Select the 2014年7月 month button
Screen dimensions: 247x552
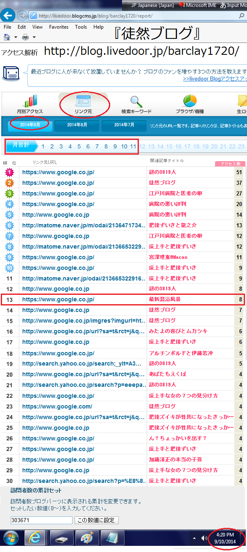pos(124,125)
